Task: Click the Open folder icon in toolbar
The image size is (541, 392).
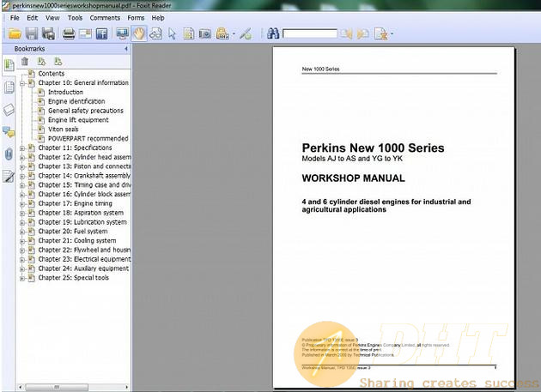Action: (15, 33)
